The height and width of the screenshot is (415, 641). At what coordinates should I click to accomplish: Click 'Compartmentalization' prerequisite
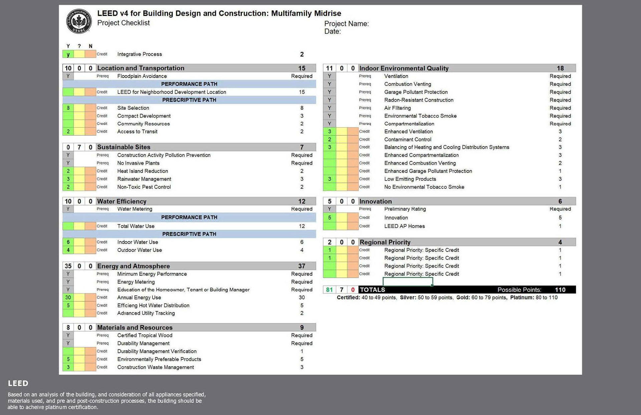click(x=409, y=124)
